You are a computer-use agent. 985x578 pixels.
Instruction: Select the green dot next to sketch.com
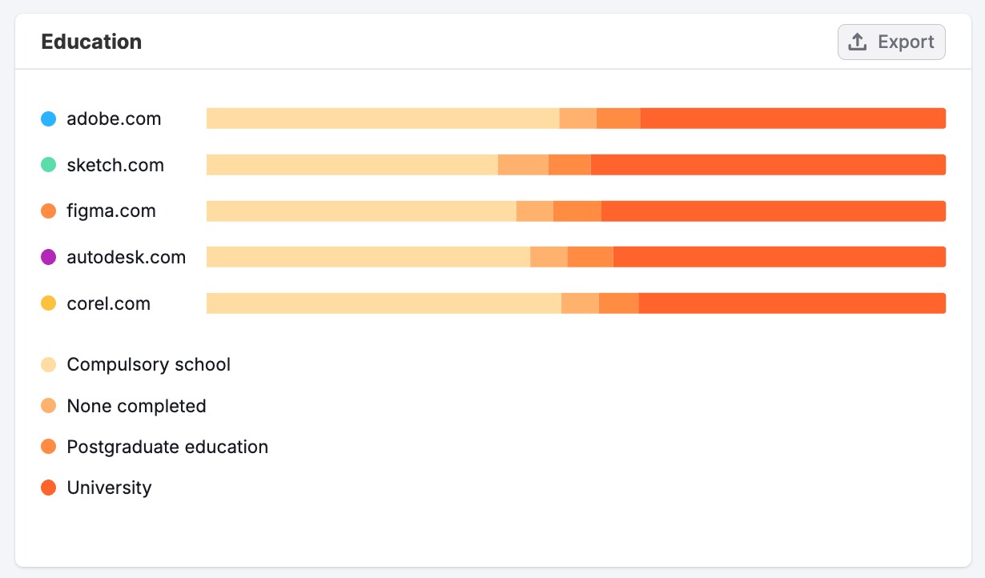48,164
